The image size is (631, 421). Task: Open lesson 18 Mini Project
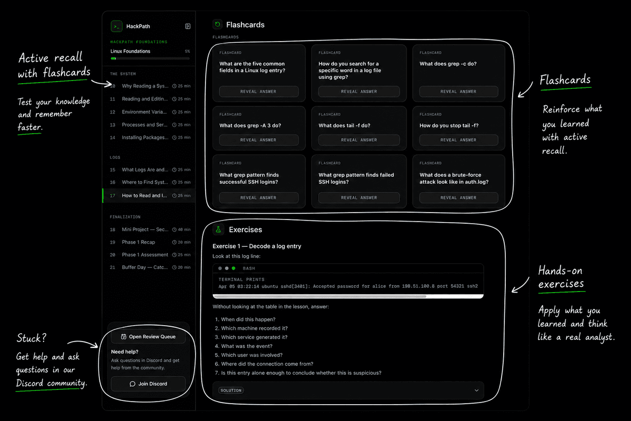150,229
